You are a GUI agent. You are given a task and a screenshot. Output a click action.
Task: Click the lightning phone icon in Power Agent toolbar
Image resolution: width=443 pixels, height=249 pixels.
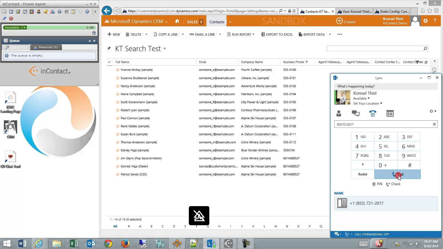coord(18,12)
